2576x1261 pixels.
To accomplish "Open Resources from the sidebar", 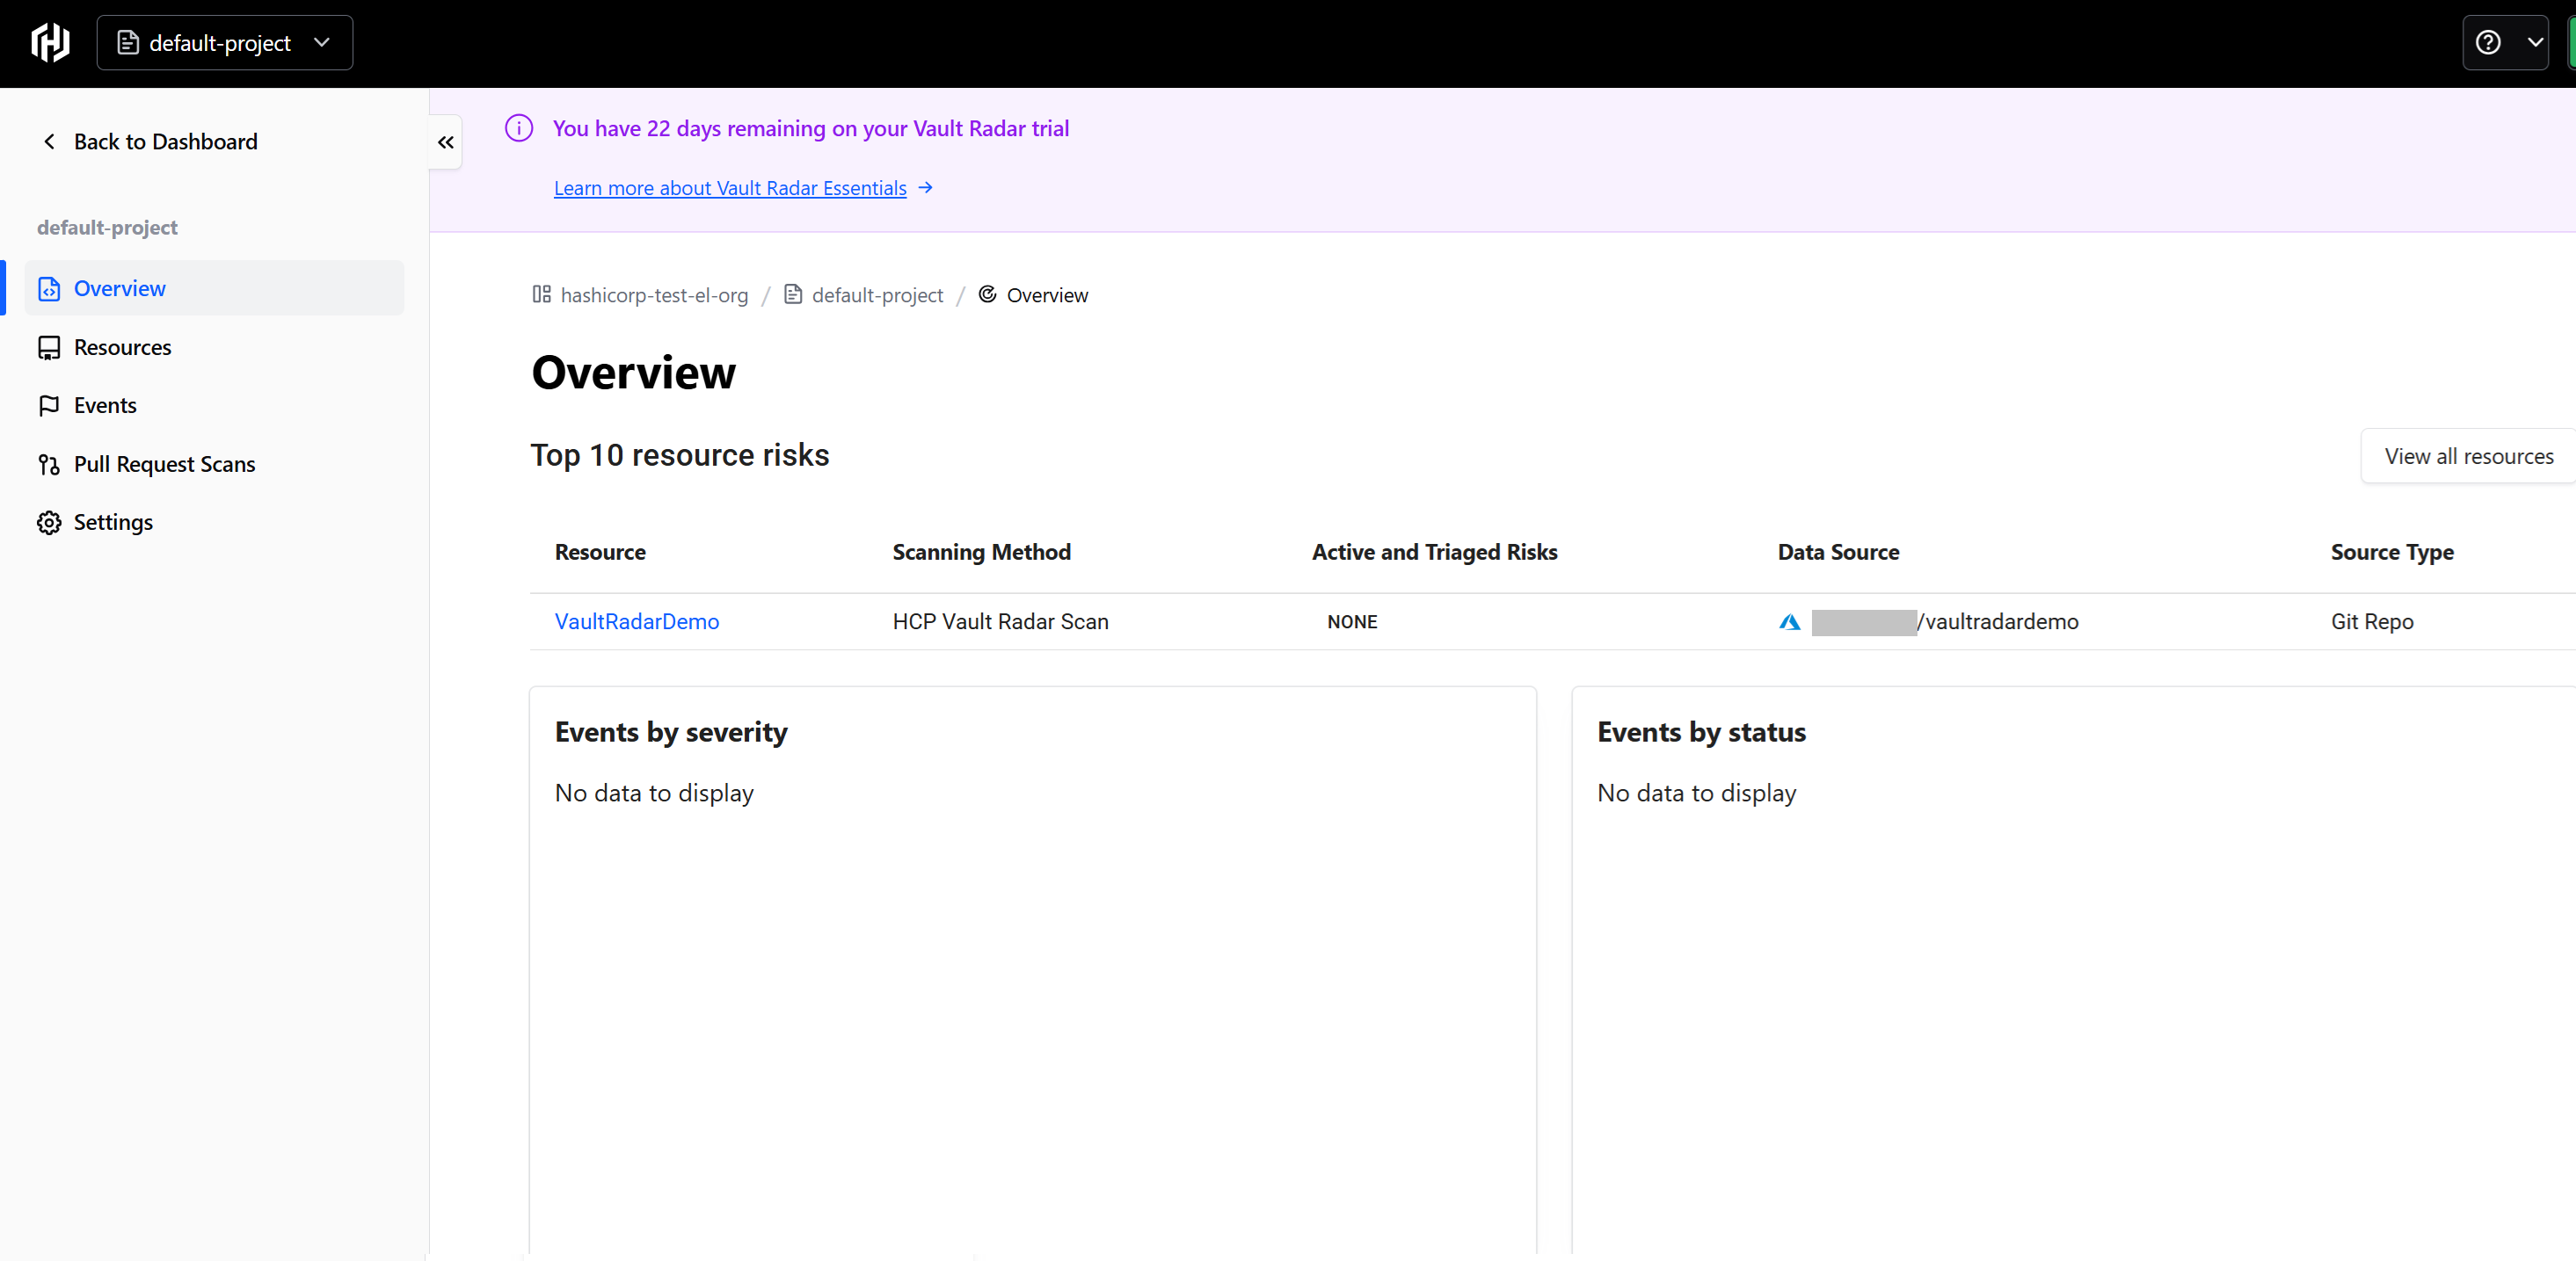I will click(122, 348).
